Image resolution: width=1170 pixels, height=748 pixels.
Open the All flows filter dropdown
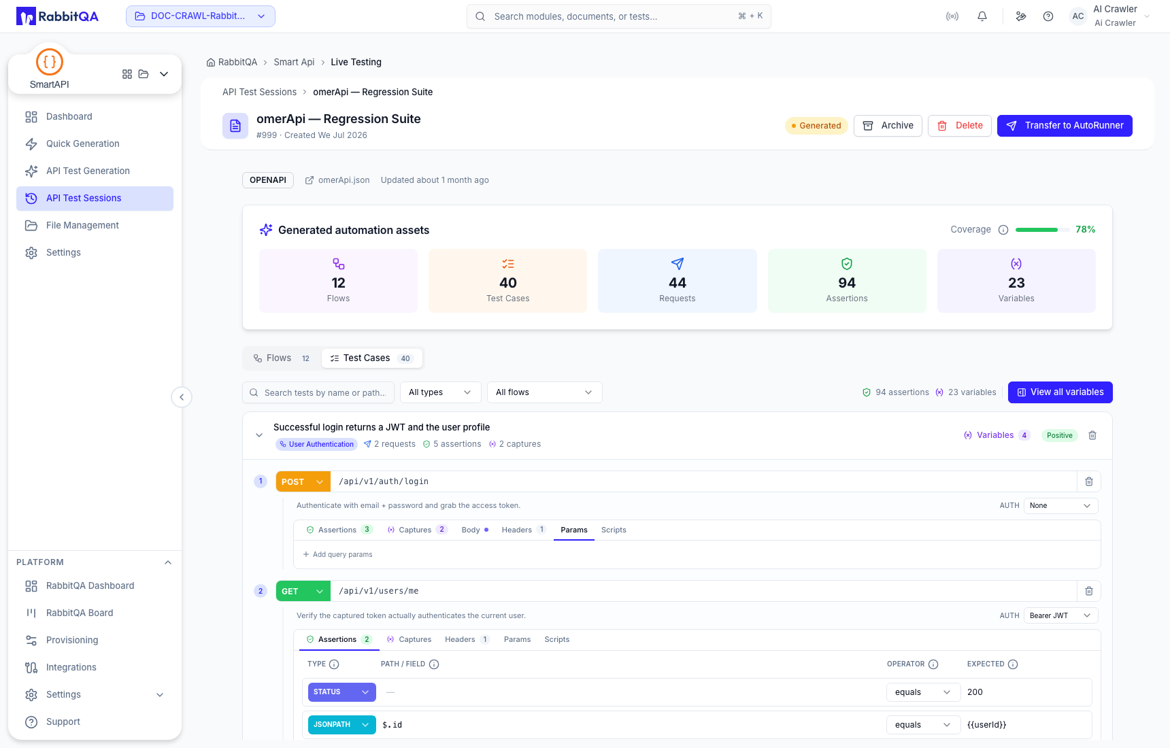point(544,392)
